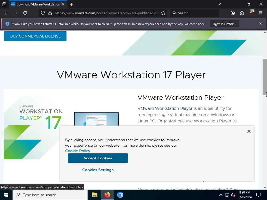
Task: Click the scrollbar up arrow
Action: [265, 33]
